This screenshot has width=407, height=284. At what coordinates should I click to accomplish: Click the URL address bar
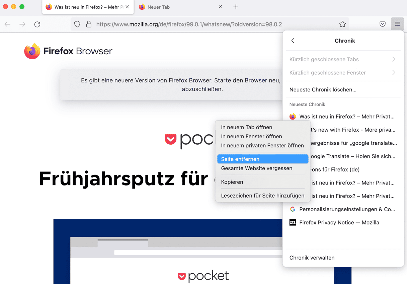pos(210,24)
